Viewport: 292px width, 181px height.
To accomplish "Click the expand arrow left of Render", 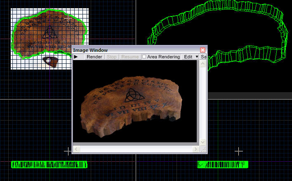I will (76, 57).
